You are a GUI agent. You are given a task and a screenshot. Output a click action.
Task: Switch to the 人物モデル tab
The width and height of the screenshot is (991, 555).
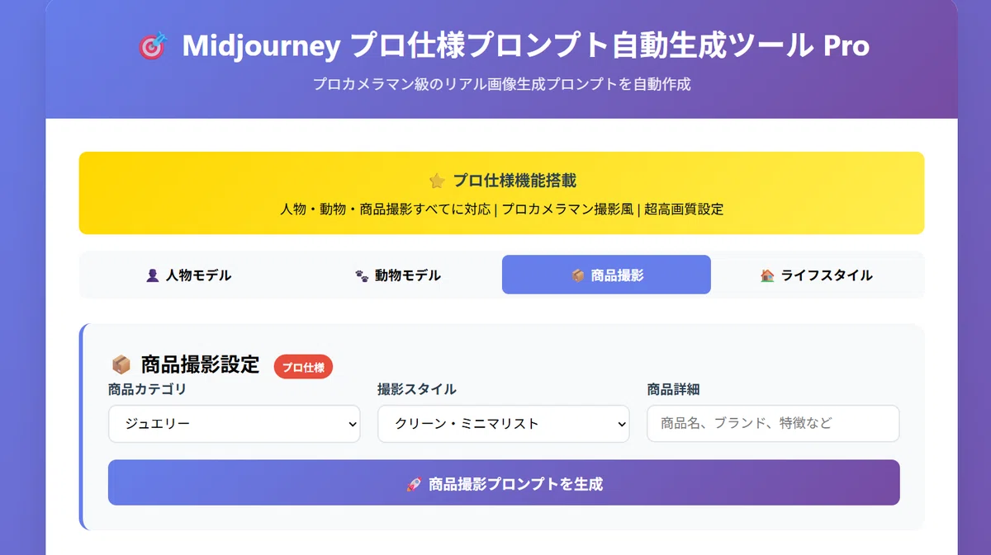188,275
